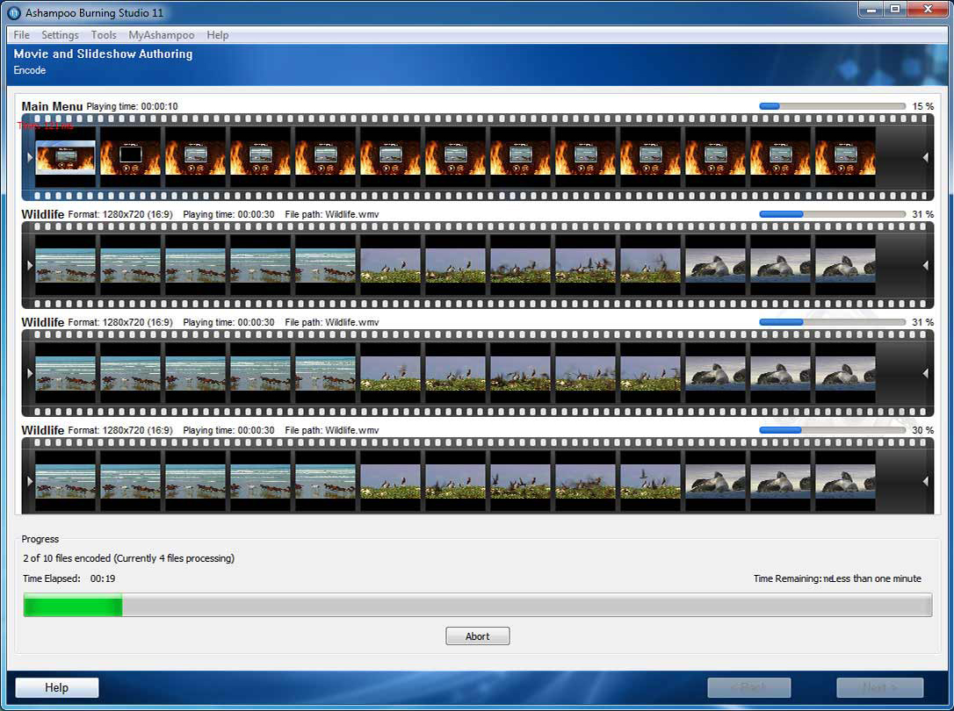954x711 pixels.
Task: Open the Settings menu
Action: click(x=60, y=35)
